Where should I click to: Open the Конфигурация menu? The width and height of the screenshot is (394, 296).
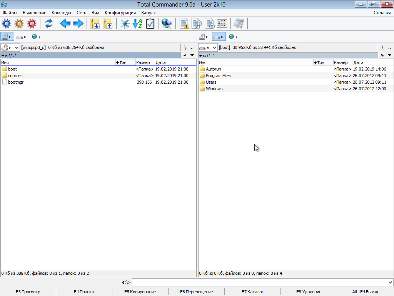coord(120,13)
